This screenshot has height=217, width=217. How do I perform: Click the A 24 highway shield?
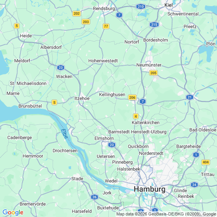coord(194,185)
